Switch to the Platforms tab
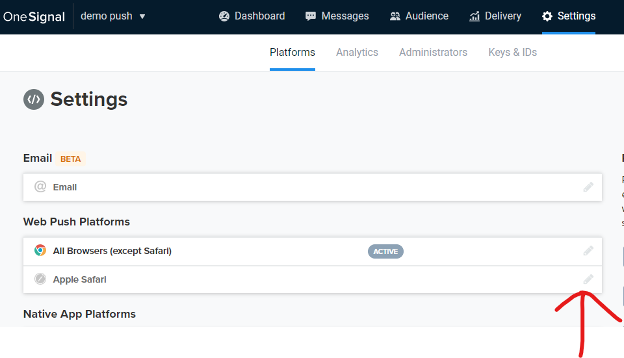The width and height of the screenshot is (624, 358). (x=292, y=53)
